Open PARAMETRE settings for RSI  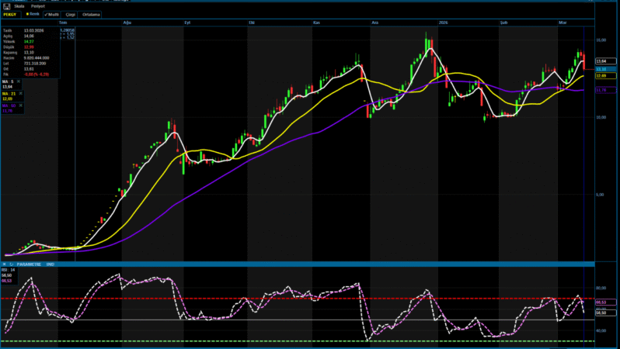pyautogui.click(x=30, y=264)
